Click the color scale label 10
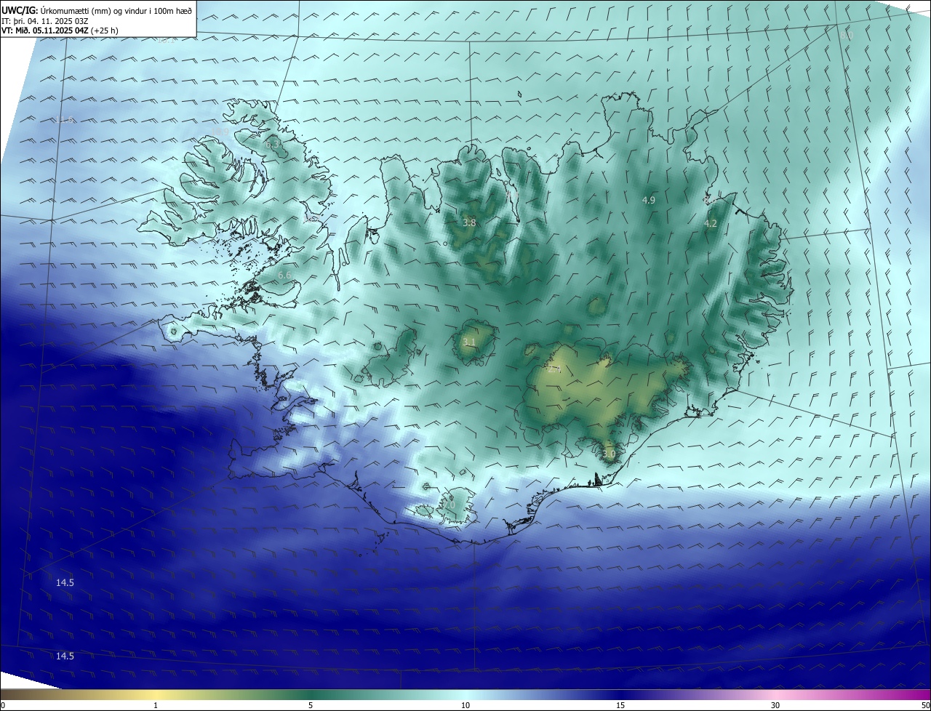 click(465, 705)
